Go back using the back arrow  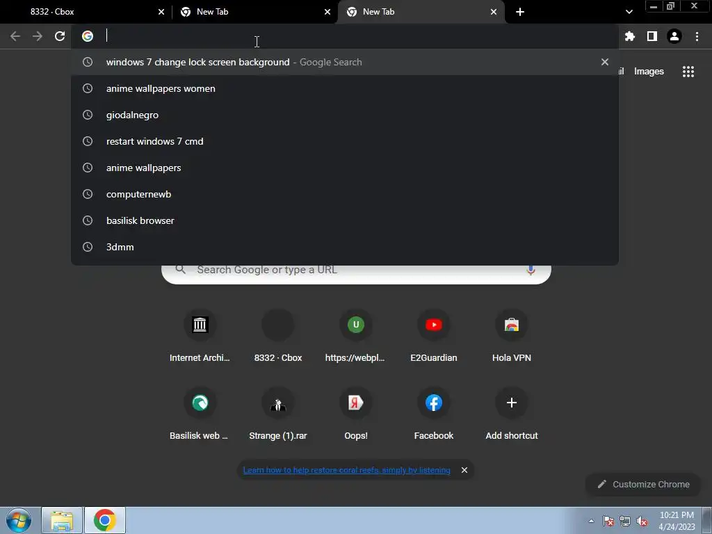15,36
